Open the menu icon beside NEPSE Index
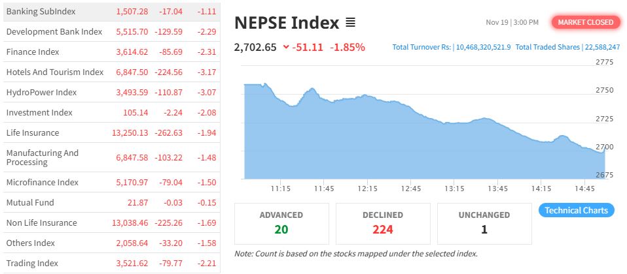 (350, 23)
